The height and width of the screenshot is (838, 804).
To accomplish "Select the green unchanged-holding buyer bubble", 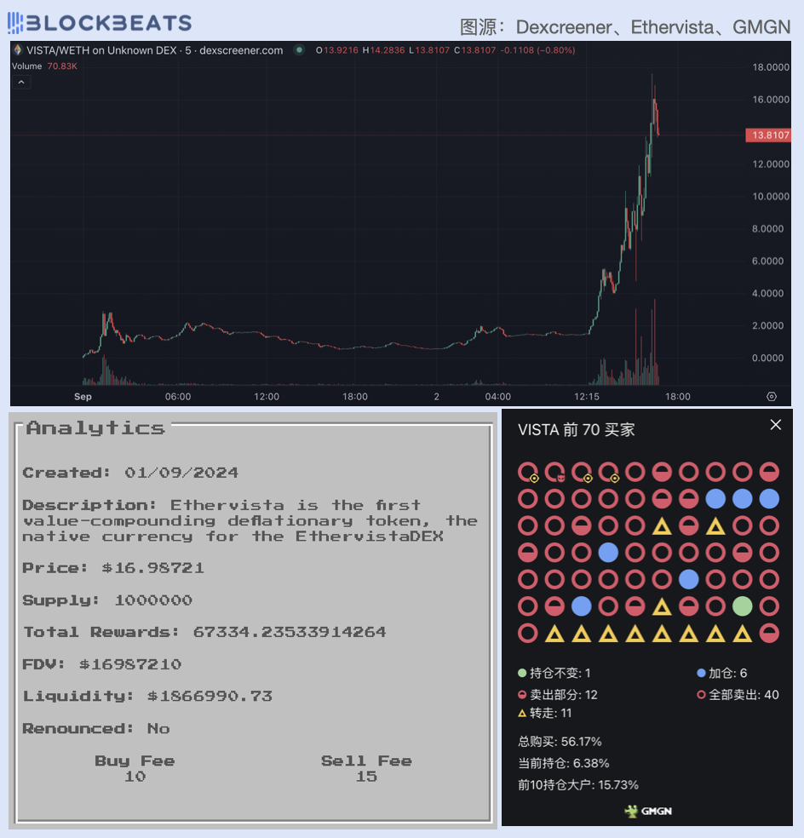I will click(x=742, y=606).
